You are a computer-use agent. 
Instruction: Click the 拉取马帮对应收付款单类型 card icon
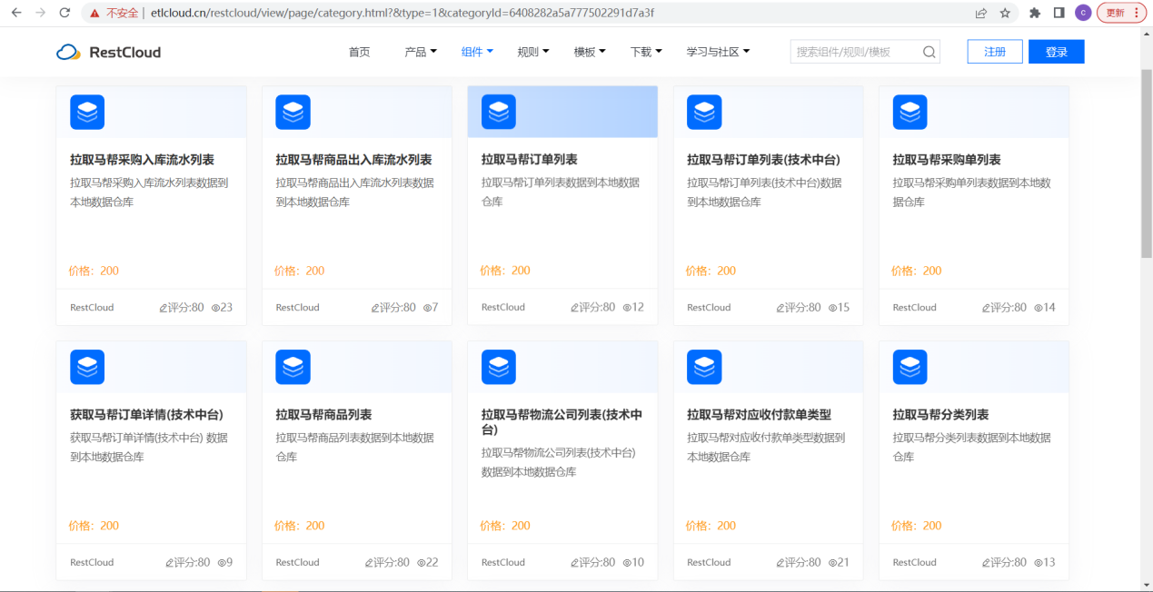click(704, 367)
